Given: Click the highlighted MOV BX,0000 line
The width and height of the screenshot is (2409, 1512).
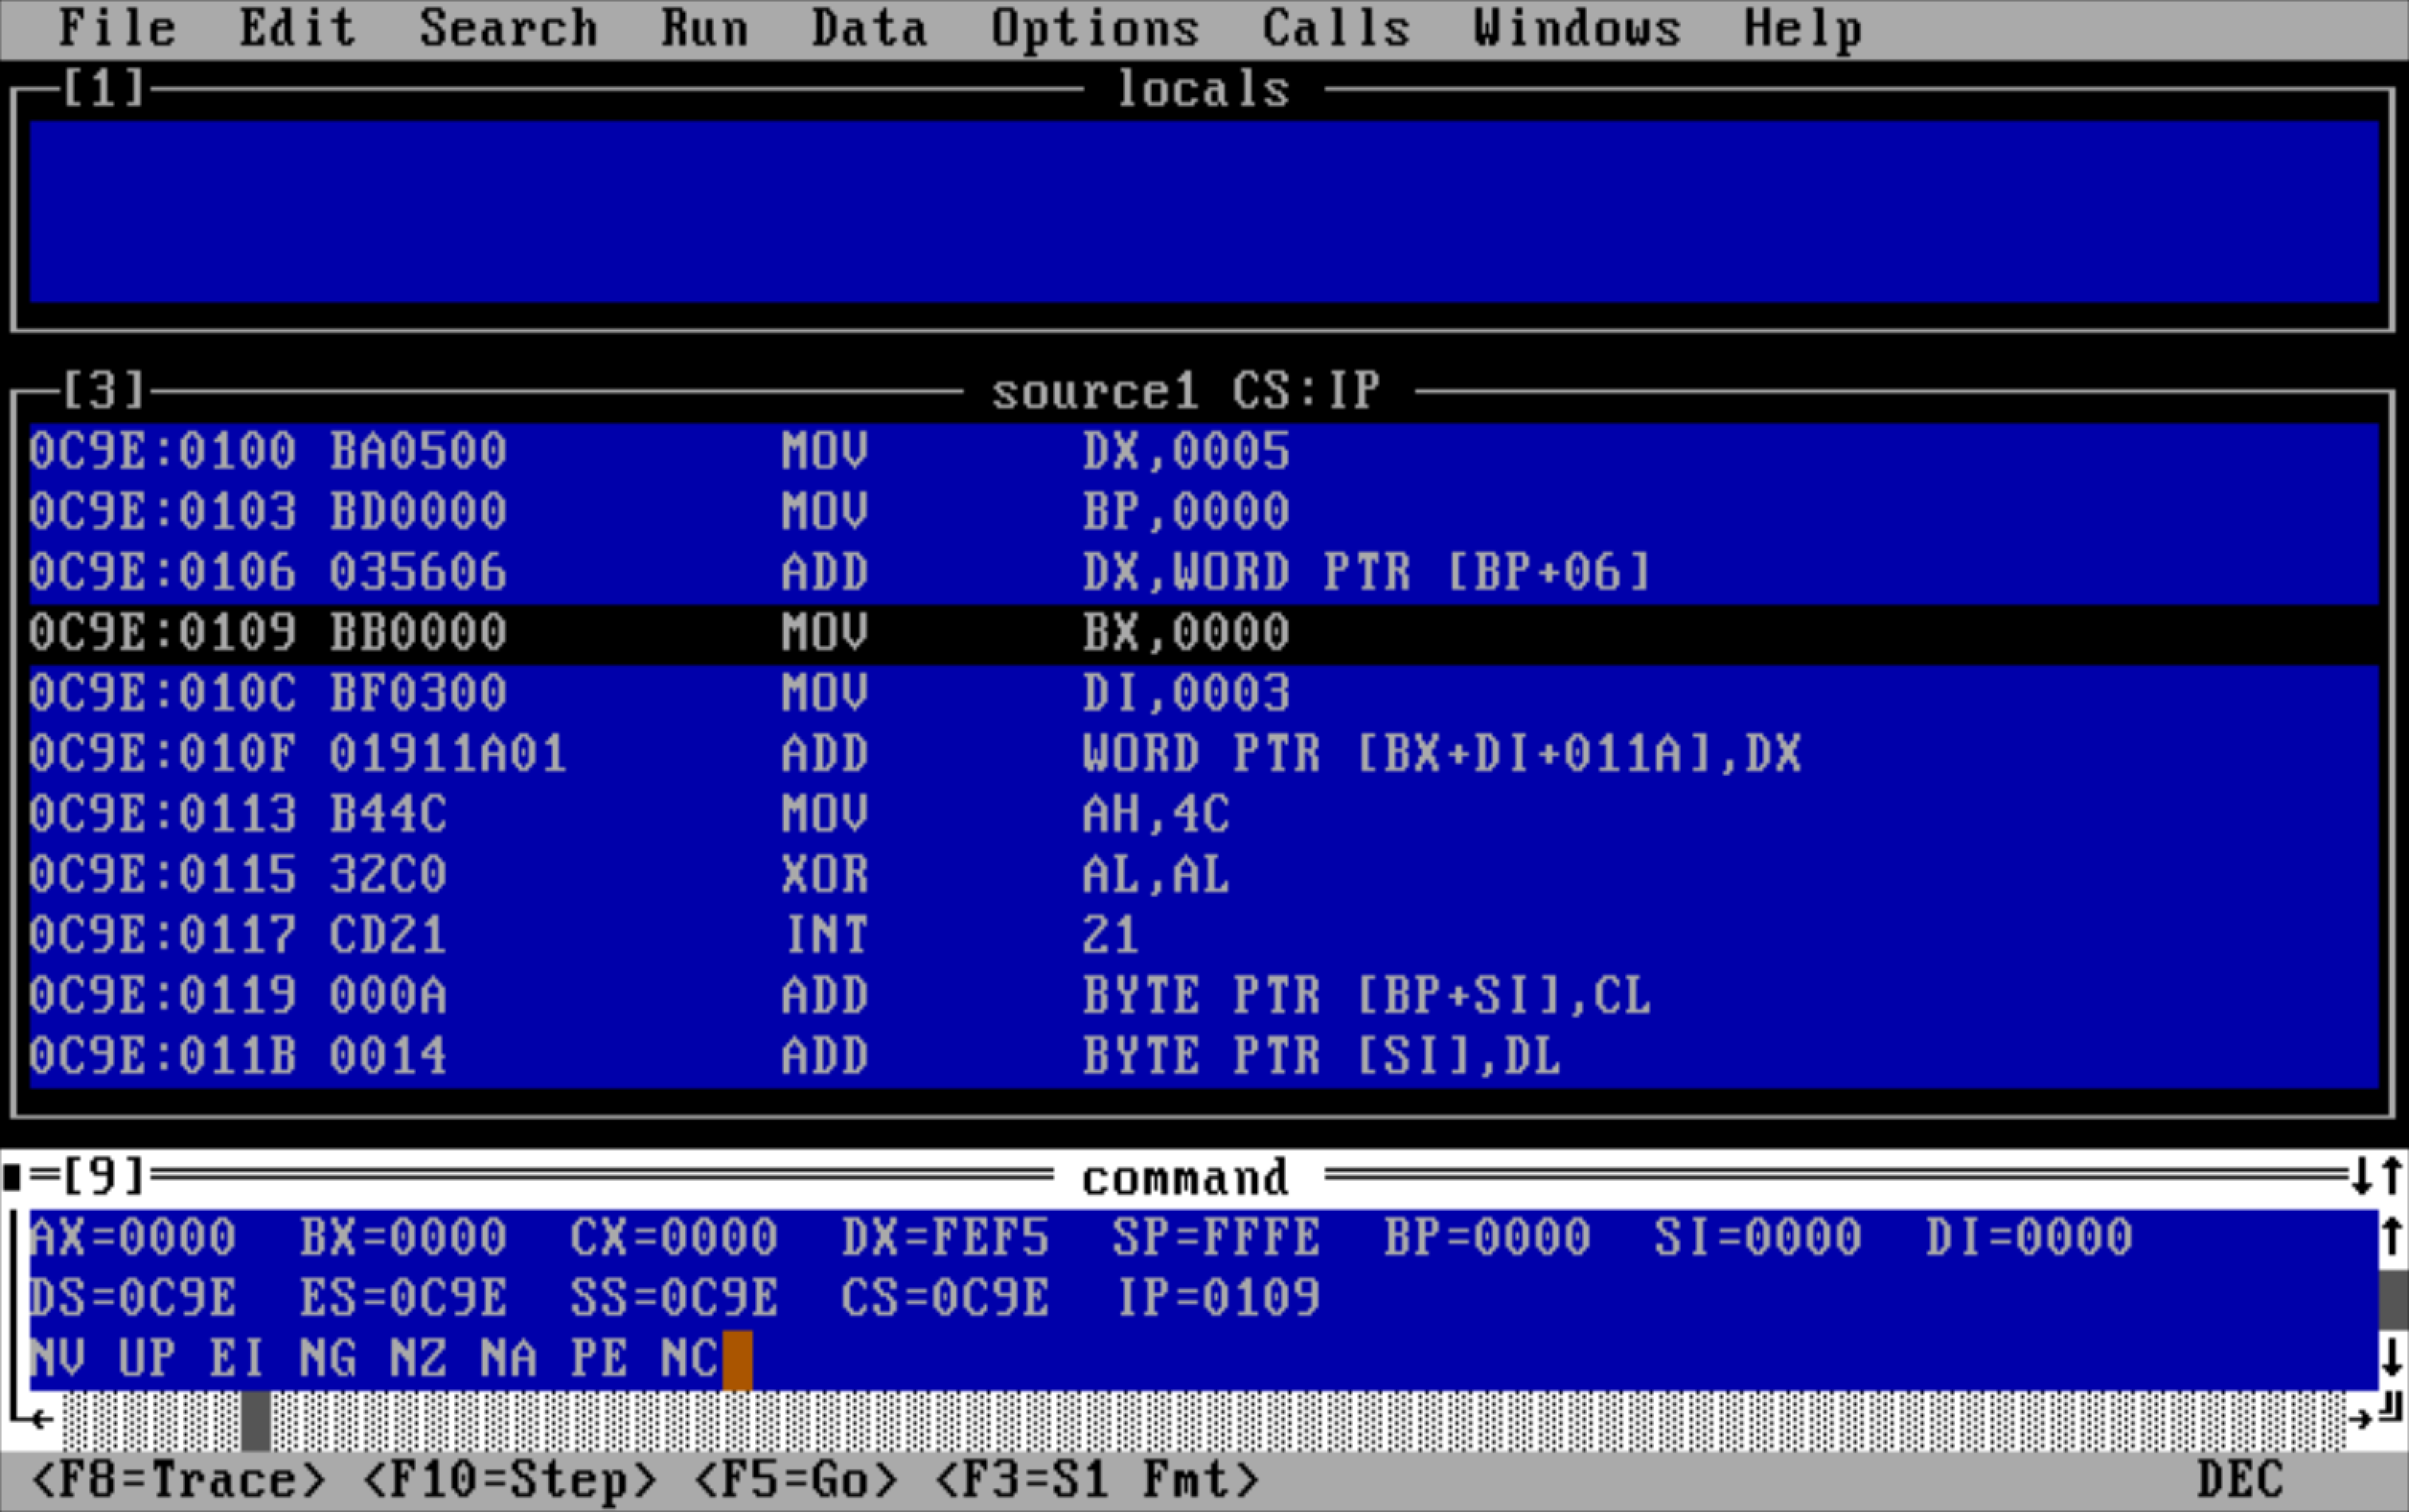Looking at the screenshot, I should (x=1204, y=633).
